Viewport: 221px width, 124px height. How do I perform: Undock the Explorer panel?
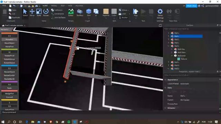point(218,25)
